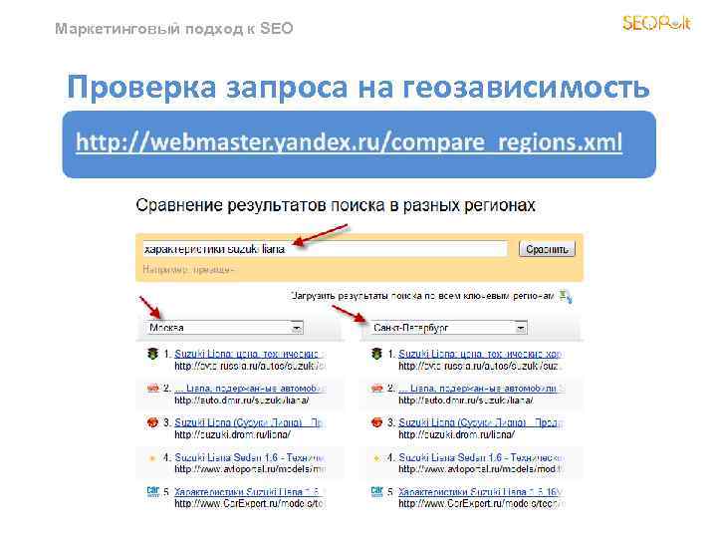Open the Санкт-Петербург region dropdown
Image resolution: width=717 pixels, height=538 pixels.
coord(448,328)
